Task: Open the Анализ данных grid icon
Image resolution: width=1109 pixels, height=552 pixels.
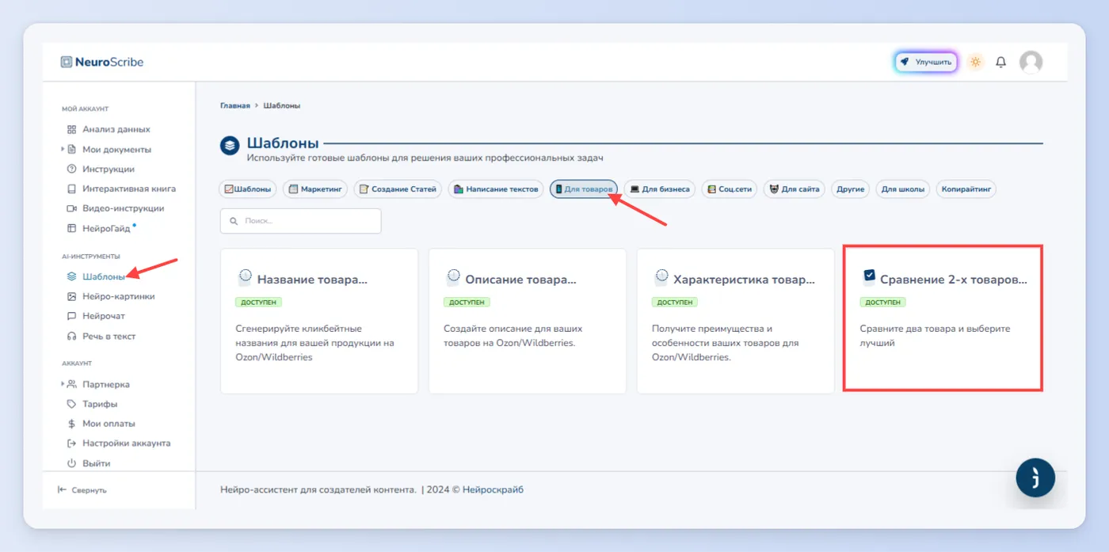Action: pyautogui.click(x=71, y=129)
